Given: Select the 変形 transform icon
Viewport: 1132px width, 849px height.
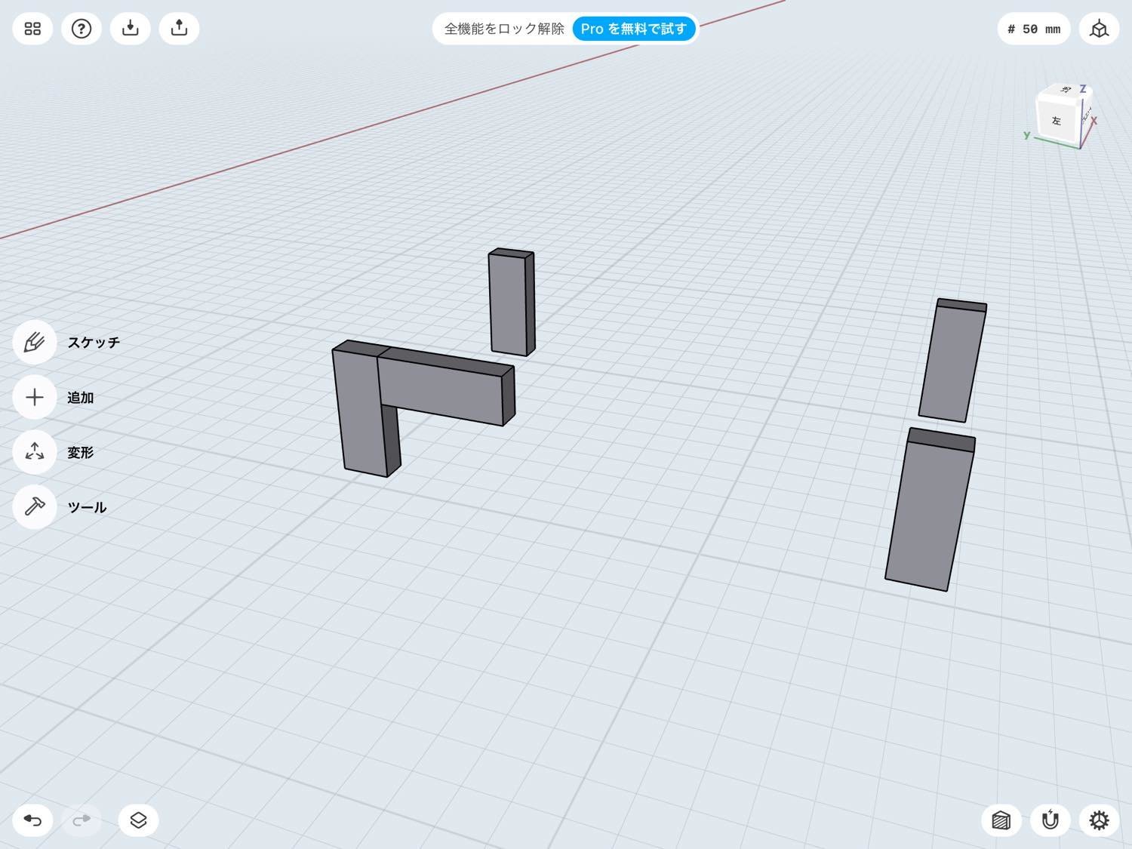Looking at the screenshot, I should [x=35, y=453].
